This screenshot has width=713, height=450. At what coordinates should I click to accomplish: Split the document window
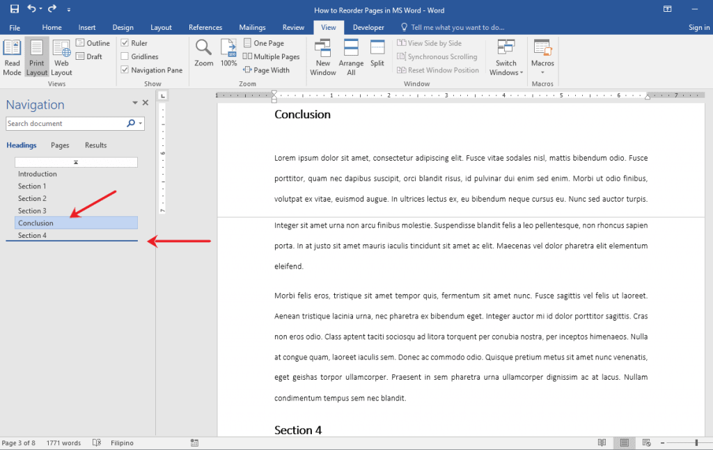pos(377,53)
